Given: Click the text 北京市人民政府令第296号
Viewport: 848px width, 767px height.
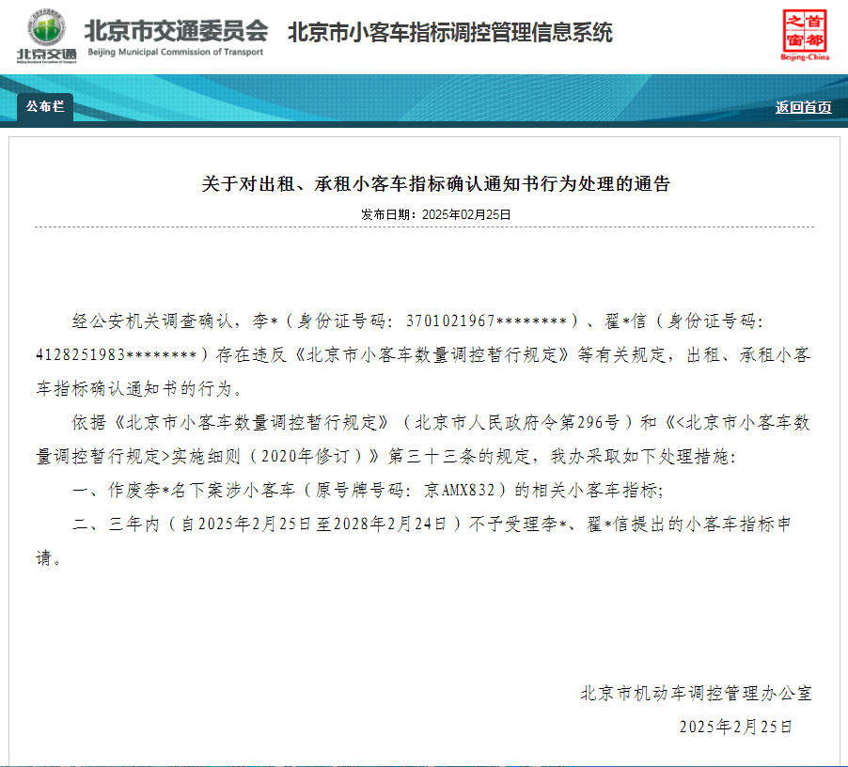Looking at the screenshot, I should (x=517, y=422).
